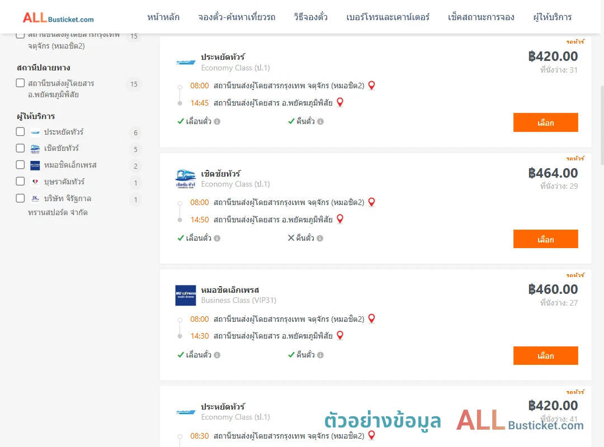Screen dimensions: 604x447
Task: Click the page vertical scrollbar
Action: [602, 125]
